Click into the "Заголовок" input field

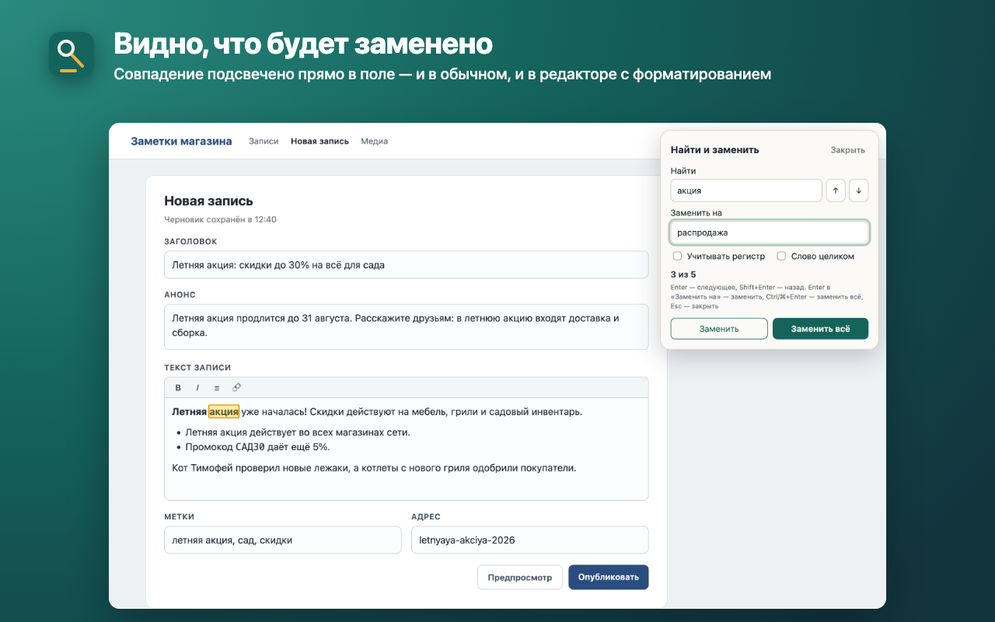point(406,265)
